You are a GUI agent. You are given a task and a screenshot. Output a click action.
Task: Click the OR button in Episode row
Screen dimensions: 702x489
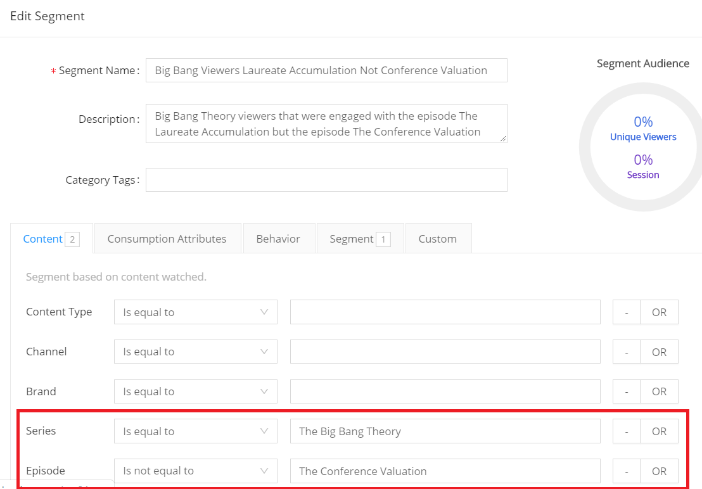(659, 471)
